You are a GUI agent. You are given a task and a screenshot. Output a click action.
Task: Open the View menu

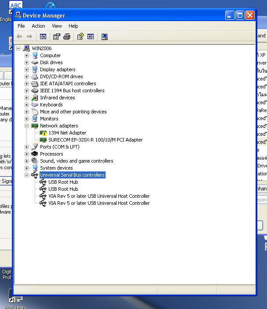[57, 26]
